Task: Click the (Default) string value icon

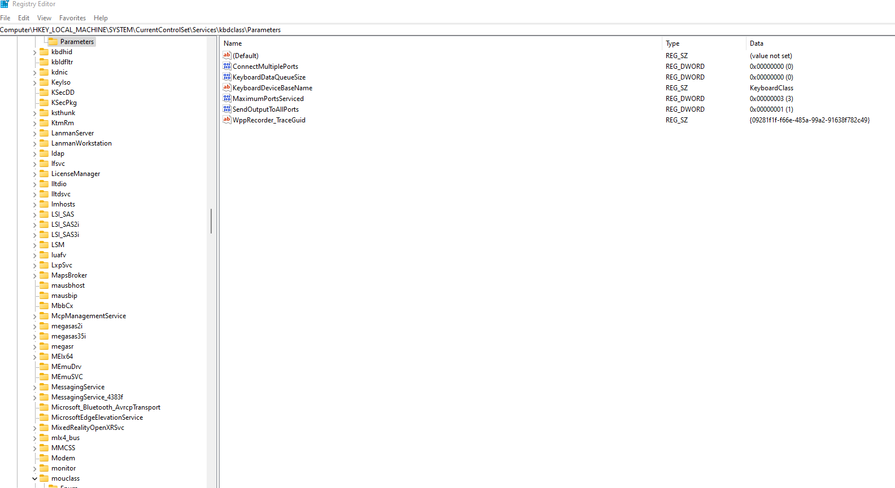Action: coord(227,56)
